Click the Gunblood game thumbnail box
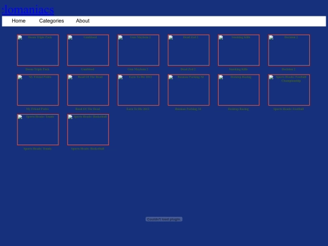Screen dimensions: 328x246 pos(88,50)
